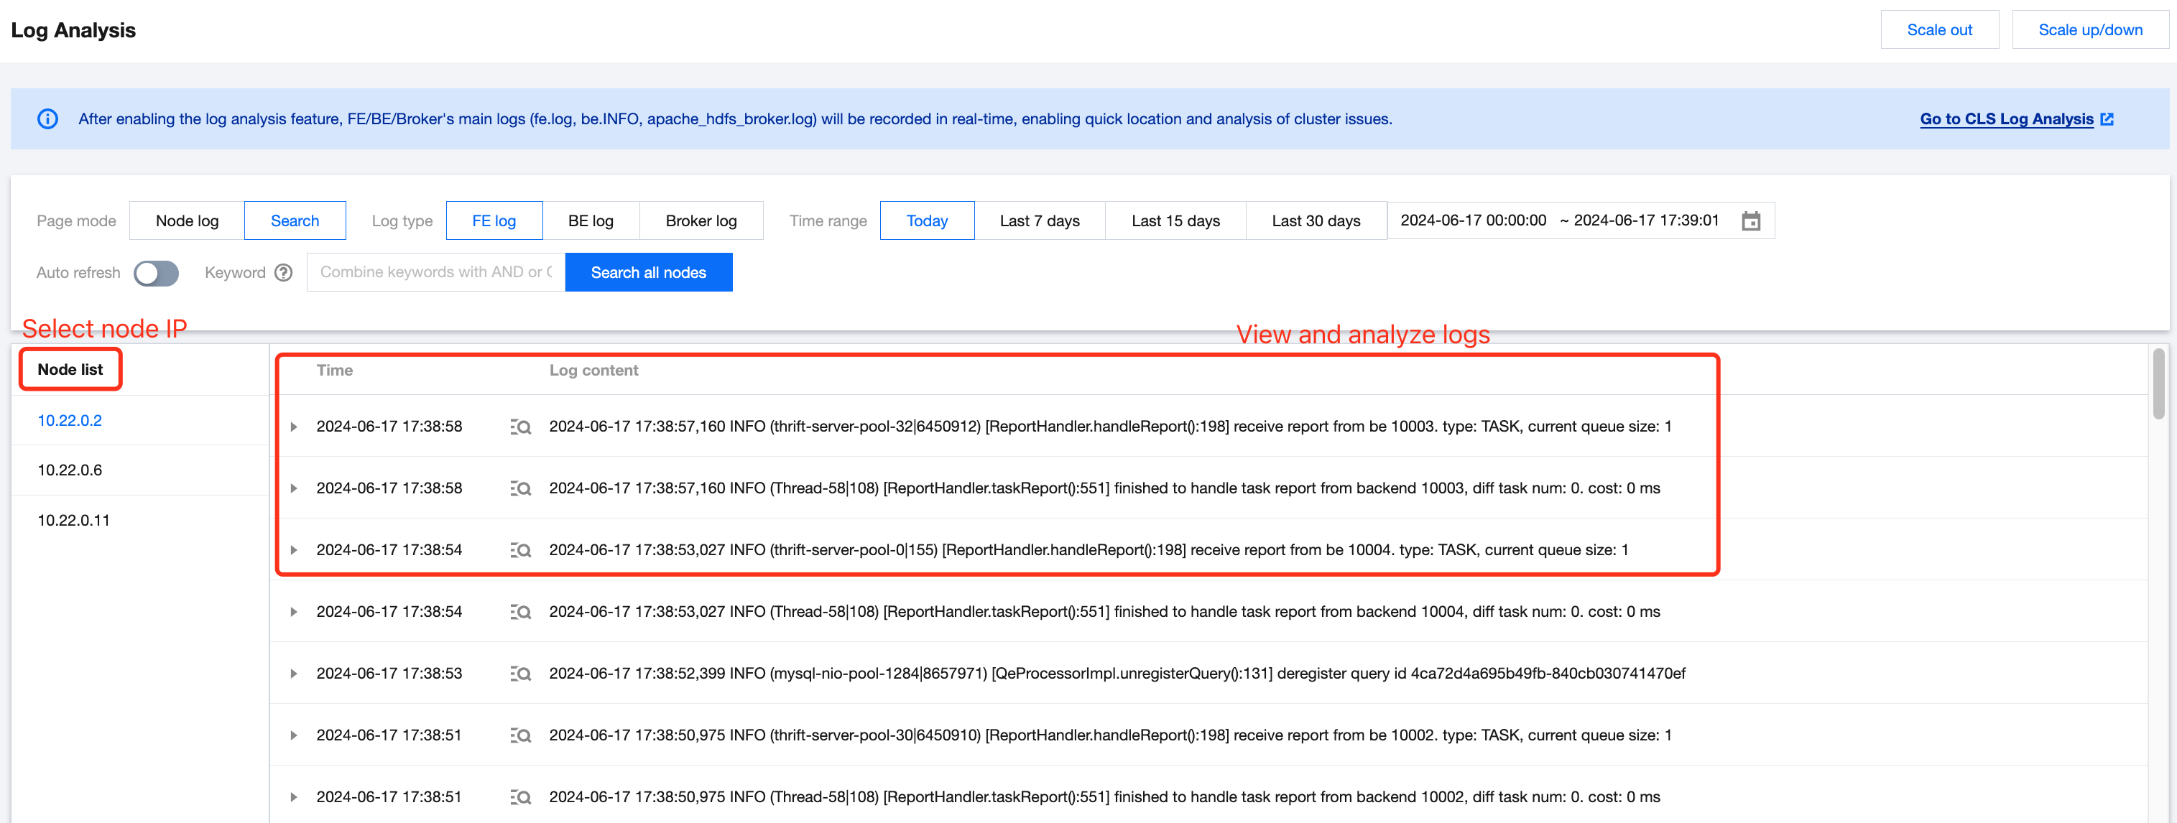
Task: Select BE log as the log type
Action: pos(591,220)
